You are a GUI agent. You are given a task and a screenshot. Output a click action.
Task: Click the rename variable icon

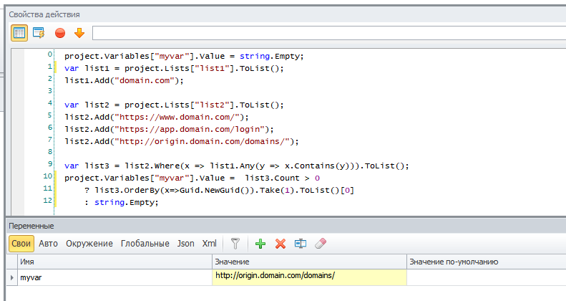tap(301, 244)
